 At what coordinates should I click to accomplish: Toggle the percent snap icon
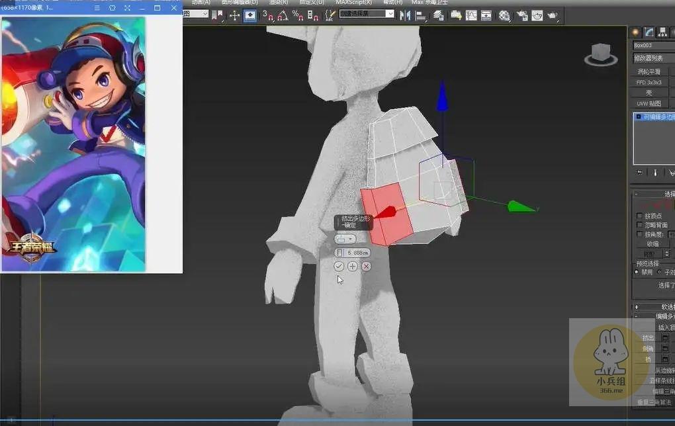coord(298,16)
